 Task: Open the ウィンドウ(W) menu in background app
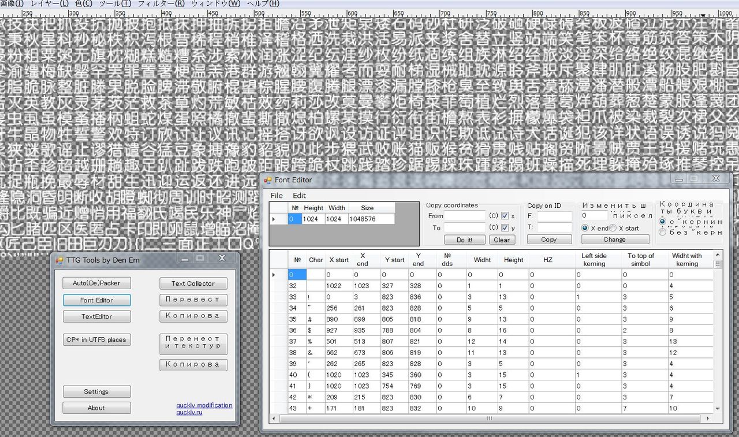click(x=216, y=3)
